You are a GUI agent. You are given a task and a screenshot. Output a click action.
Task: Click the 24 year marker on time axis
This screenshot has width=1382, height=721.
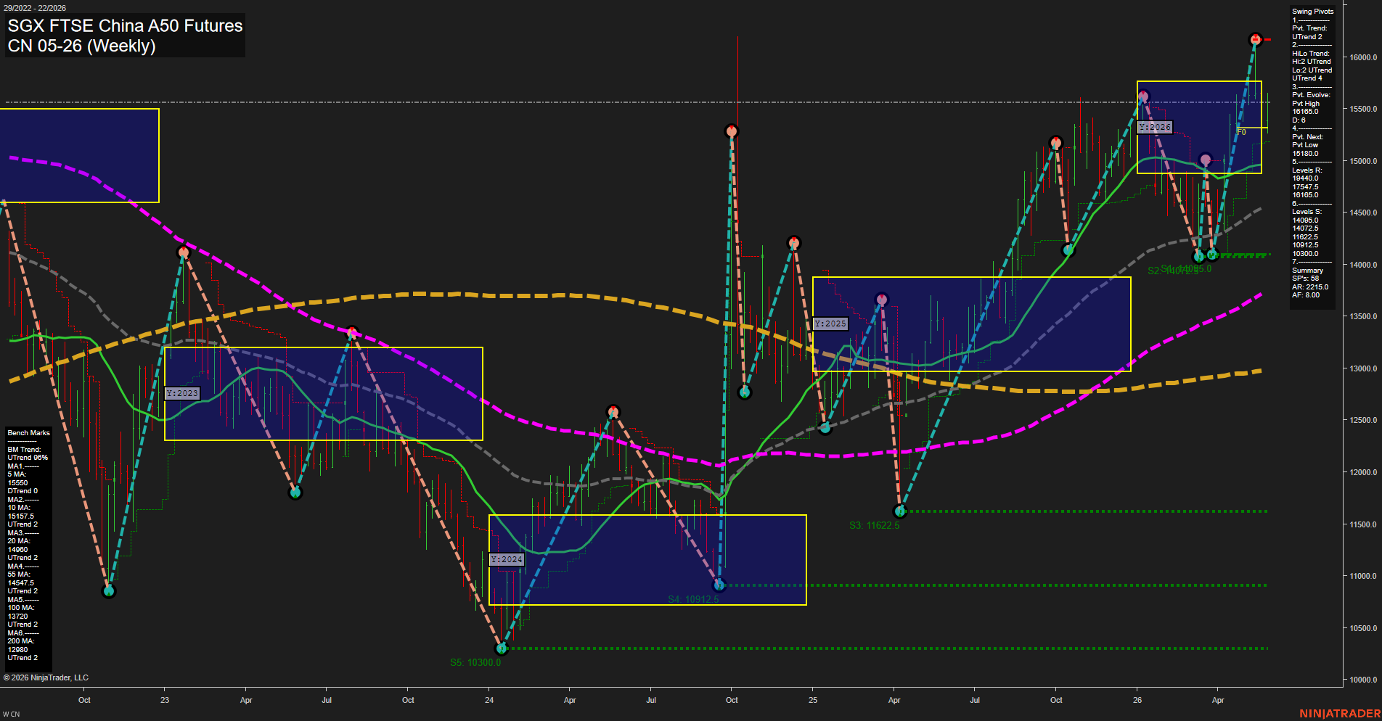click(x=489, y=700)
